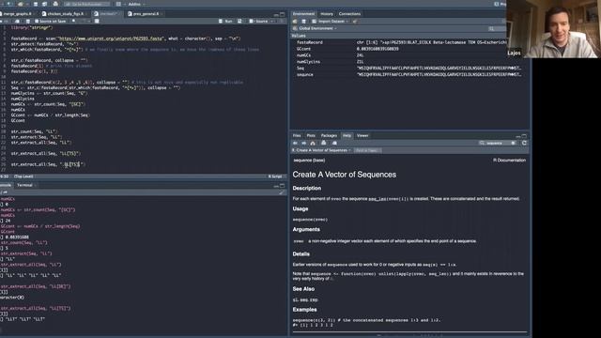Click the clear environment broom icon

click(x=355, y=22)
